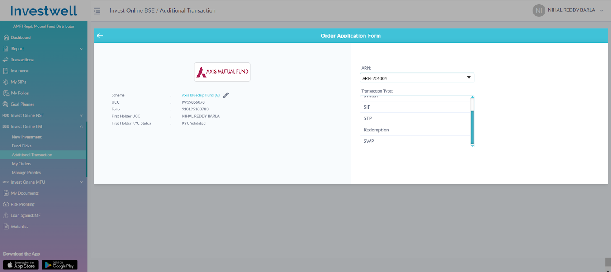Click the Watchlist label
The width and height of the screenshot is (611, 272).
(x=19, y=227)
